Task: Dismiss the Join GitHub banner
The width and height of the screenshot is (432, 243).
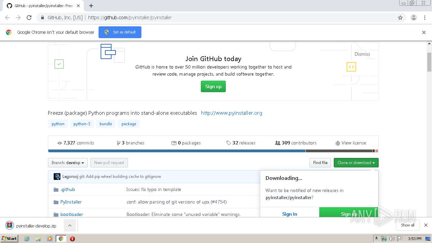Action: coord(362,54)
